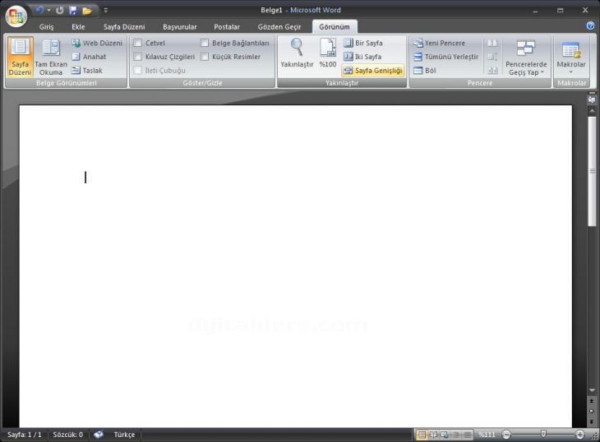Switch to the Giriş tab

click(x=46, y=27)
